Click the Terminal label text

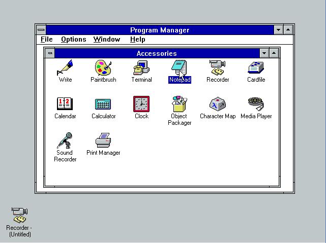click(x=141, y=80)
